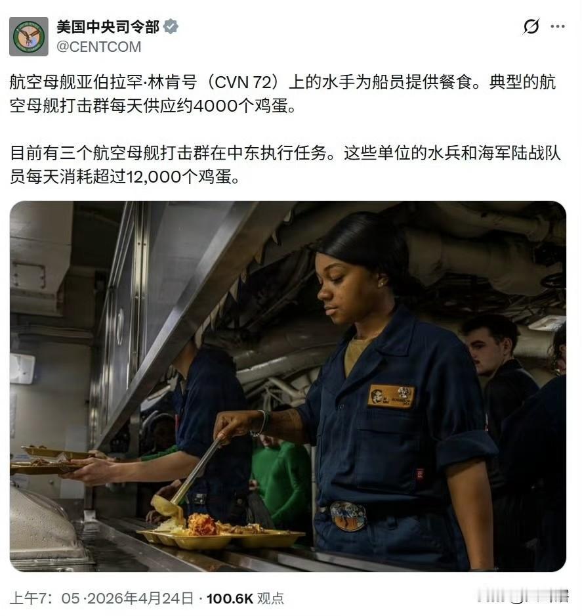Click the 上午7:05 post time
This screenshot has height=616, width=582.
tap(45, 598)
